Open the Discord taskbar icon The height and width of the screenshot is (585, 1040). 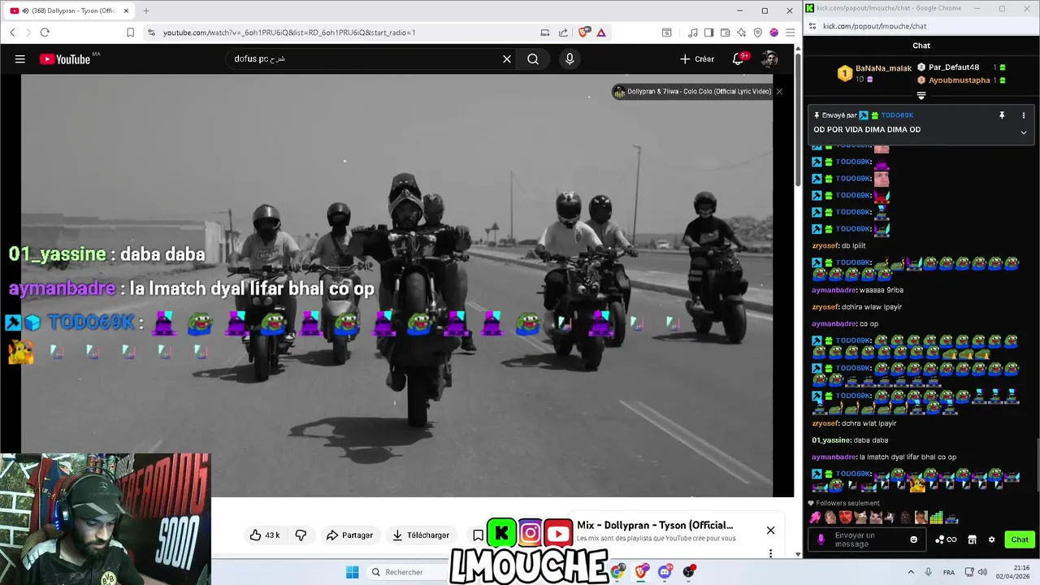[665, 572]
